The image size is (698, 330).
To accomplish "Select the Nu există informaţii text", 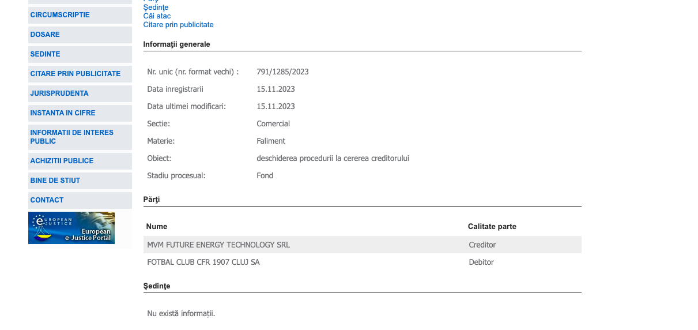I will tap(181, 314).
